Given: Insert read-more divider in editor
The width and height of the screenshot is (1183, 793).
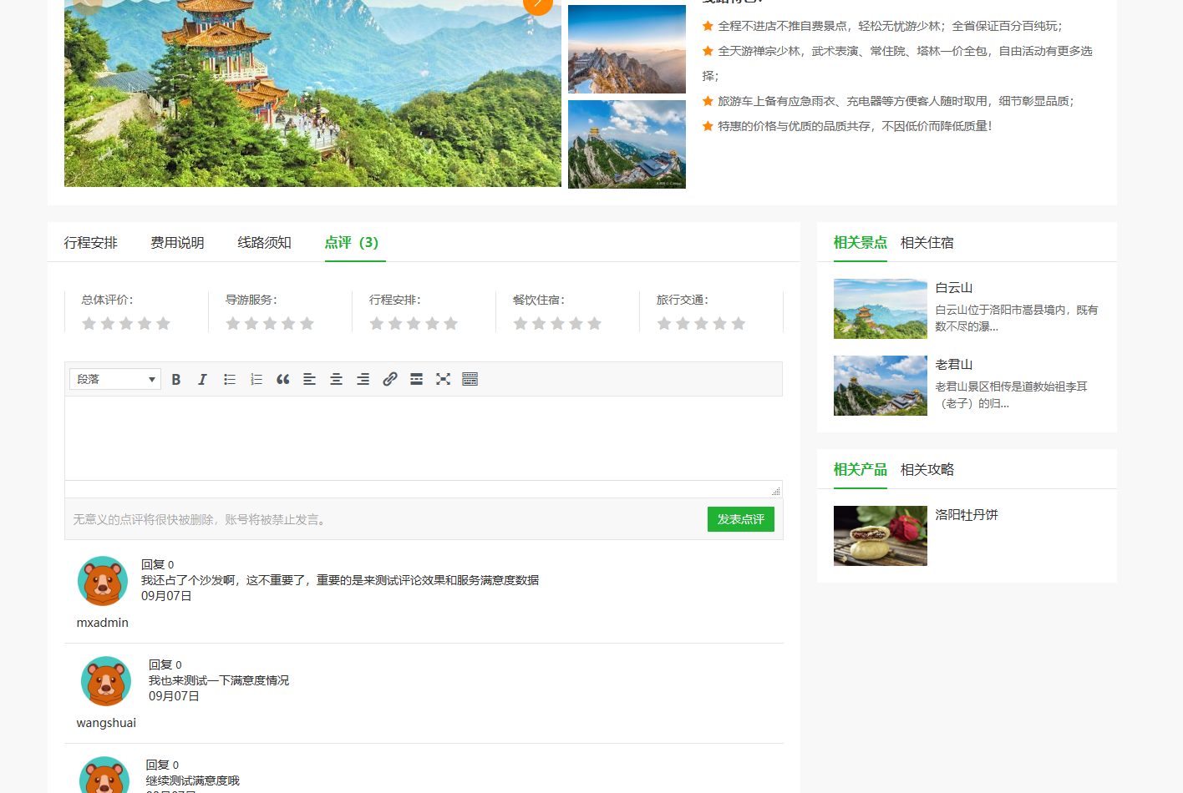Looking at the screenshot, I should tap(416, 379).
